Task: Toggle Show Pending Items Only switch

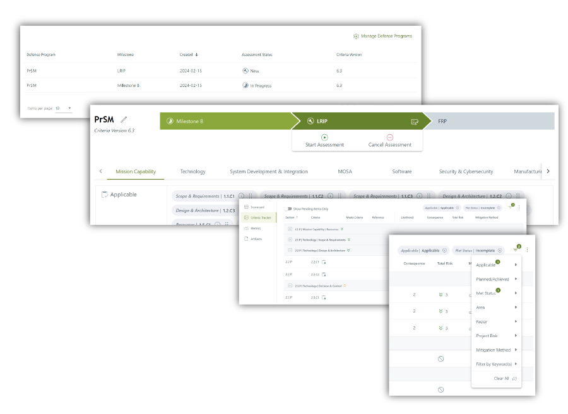Action: click(x=288, y=209)
